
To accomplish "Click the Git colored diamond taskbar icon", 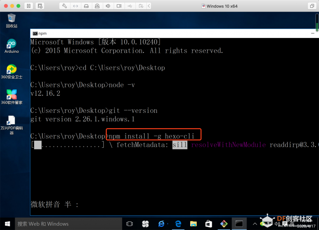I will tap(224, 224).
